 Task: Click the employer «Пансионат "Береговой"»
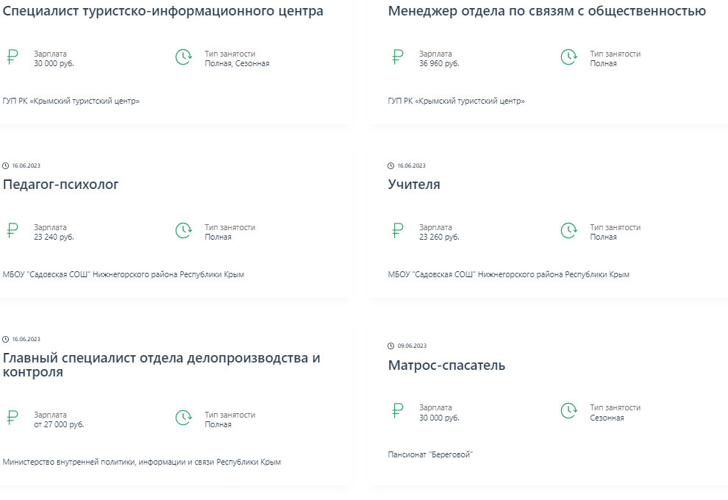pos(430,452)
